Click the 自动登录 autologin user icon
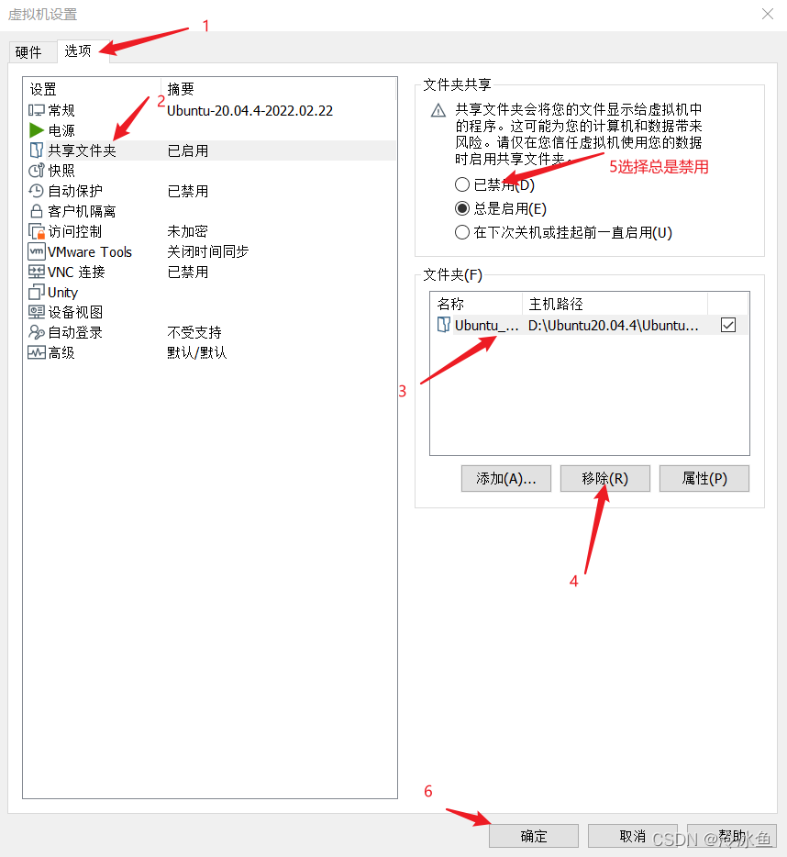Screen dimensions: 787x857 click(x=36, y=332)
